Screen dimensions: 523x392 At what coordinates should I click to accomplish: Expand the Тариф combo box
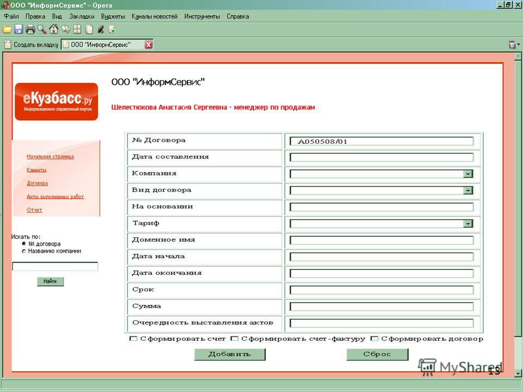click(x=469, y=223)
